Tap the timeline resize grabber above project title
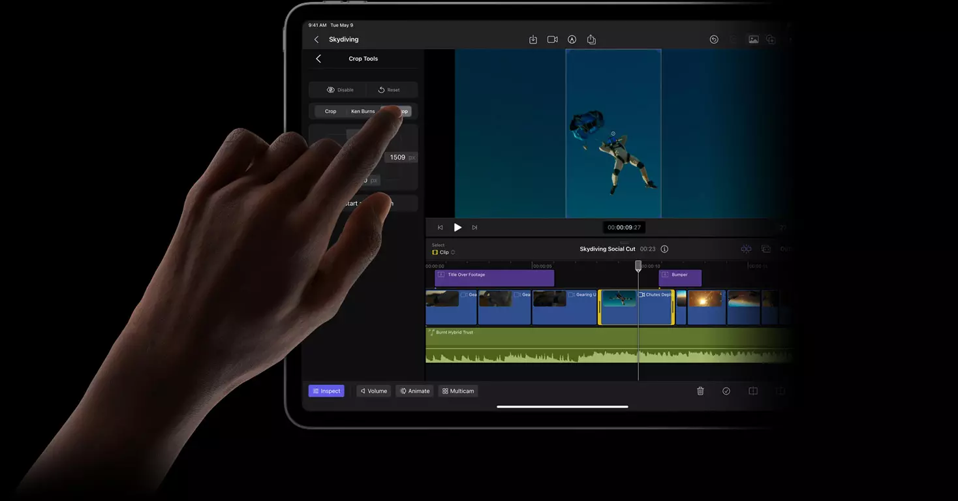This screenshot has height=501, width=958. [x=625, y=243]
